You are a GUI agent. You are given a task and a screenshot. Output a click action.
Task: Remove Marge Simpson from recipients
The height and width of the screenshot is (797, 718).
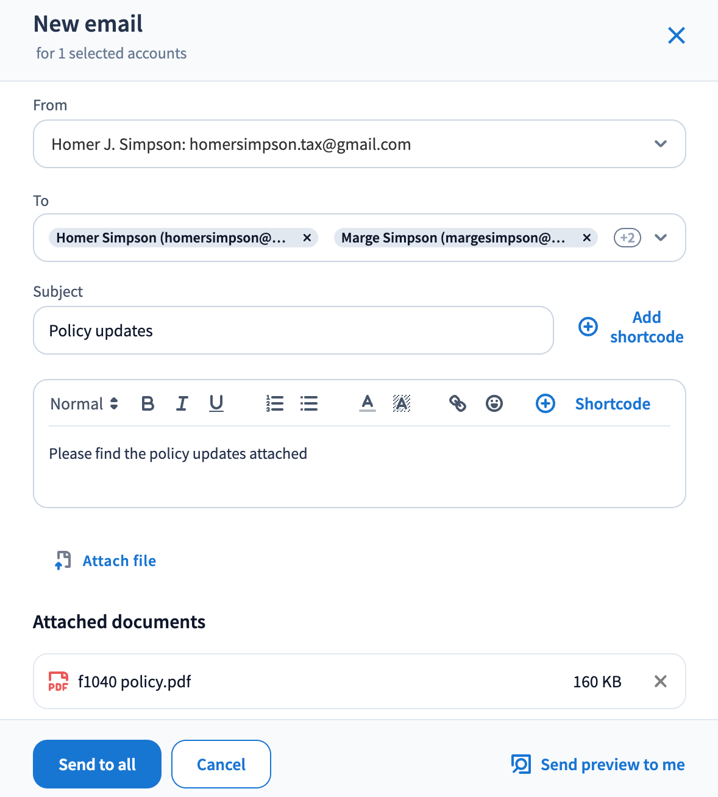pyautogui.click(x=587, y=238)
